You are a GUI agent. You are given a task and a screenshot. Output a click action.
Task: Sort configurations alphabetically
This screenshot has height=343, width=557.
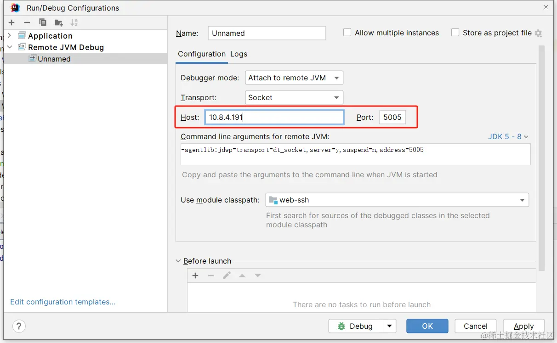click(x=74, y=22)
